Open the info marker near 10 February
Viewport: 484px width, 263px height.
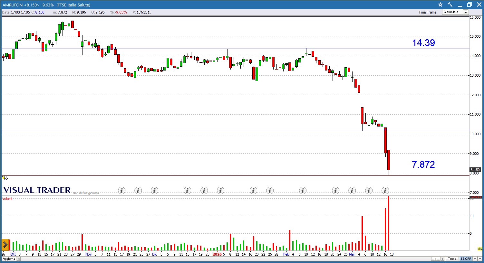coord(303,191)
